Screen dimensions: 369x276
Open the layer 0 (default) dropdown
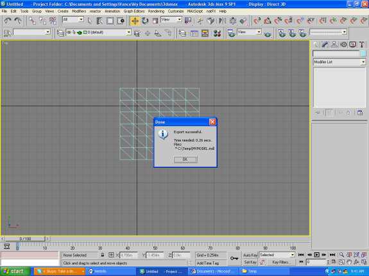(x=98, y=33)
